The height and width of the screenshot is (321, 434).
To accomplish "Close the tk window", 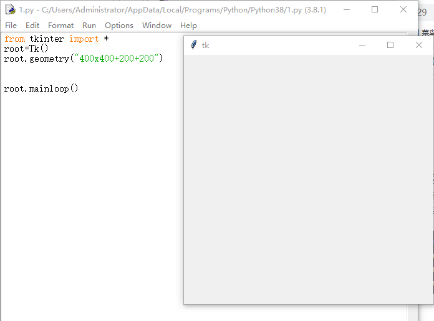I will tap(419, 45).
